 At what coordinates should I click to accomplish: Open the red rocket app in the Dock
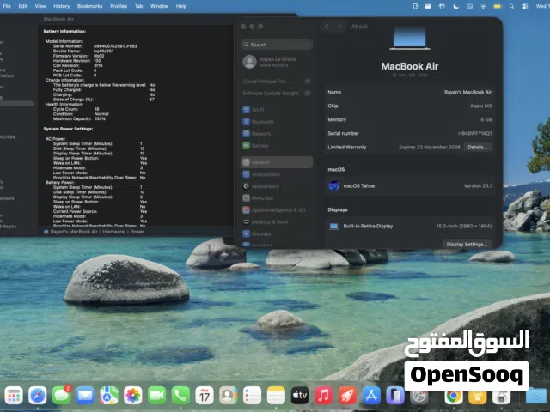[x=347, y=396]
